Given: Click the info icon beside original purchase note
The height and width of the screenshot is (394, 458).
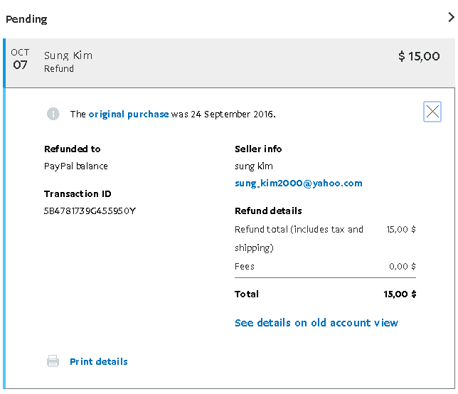Looking at the screenshot, I should click(53, 114).
